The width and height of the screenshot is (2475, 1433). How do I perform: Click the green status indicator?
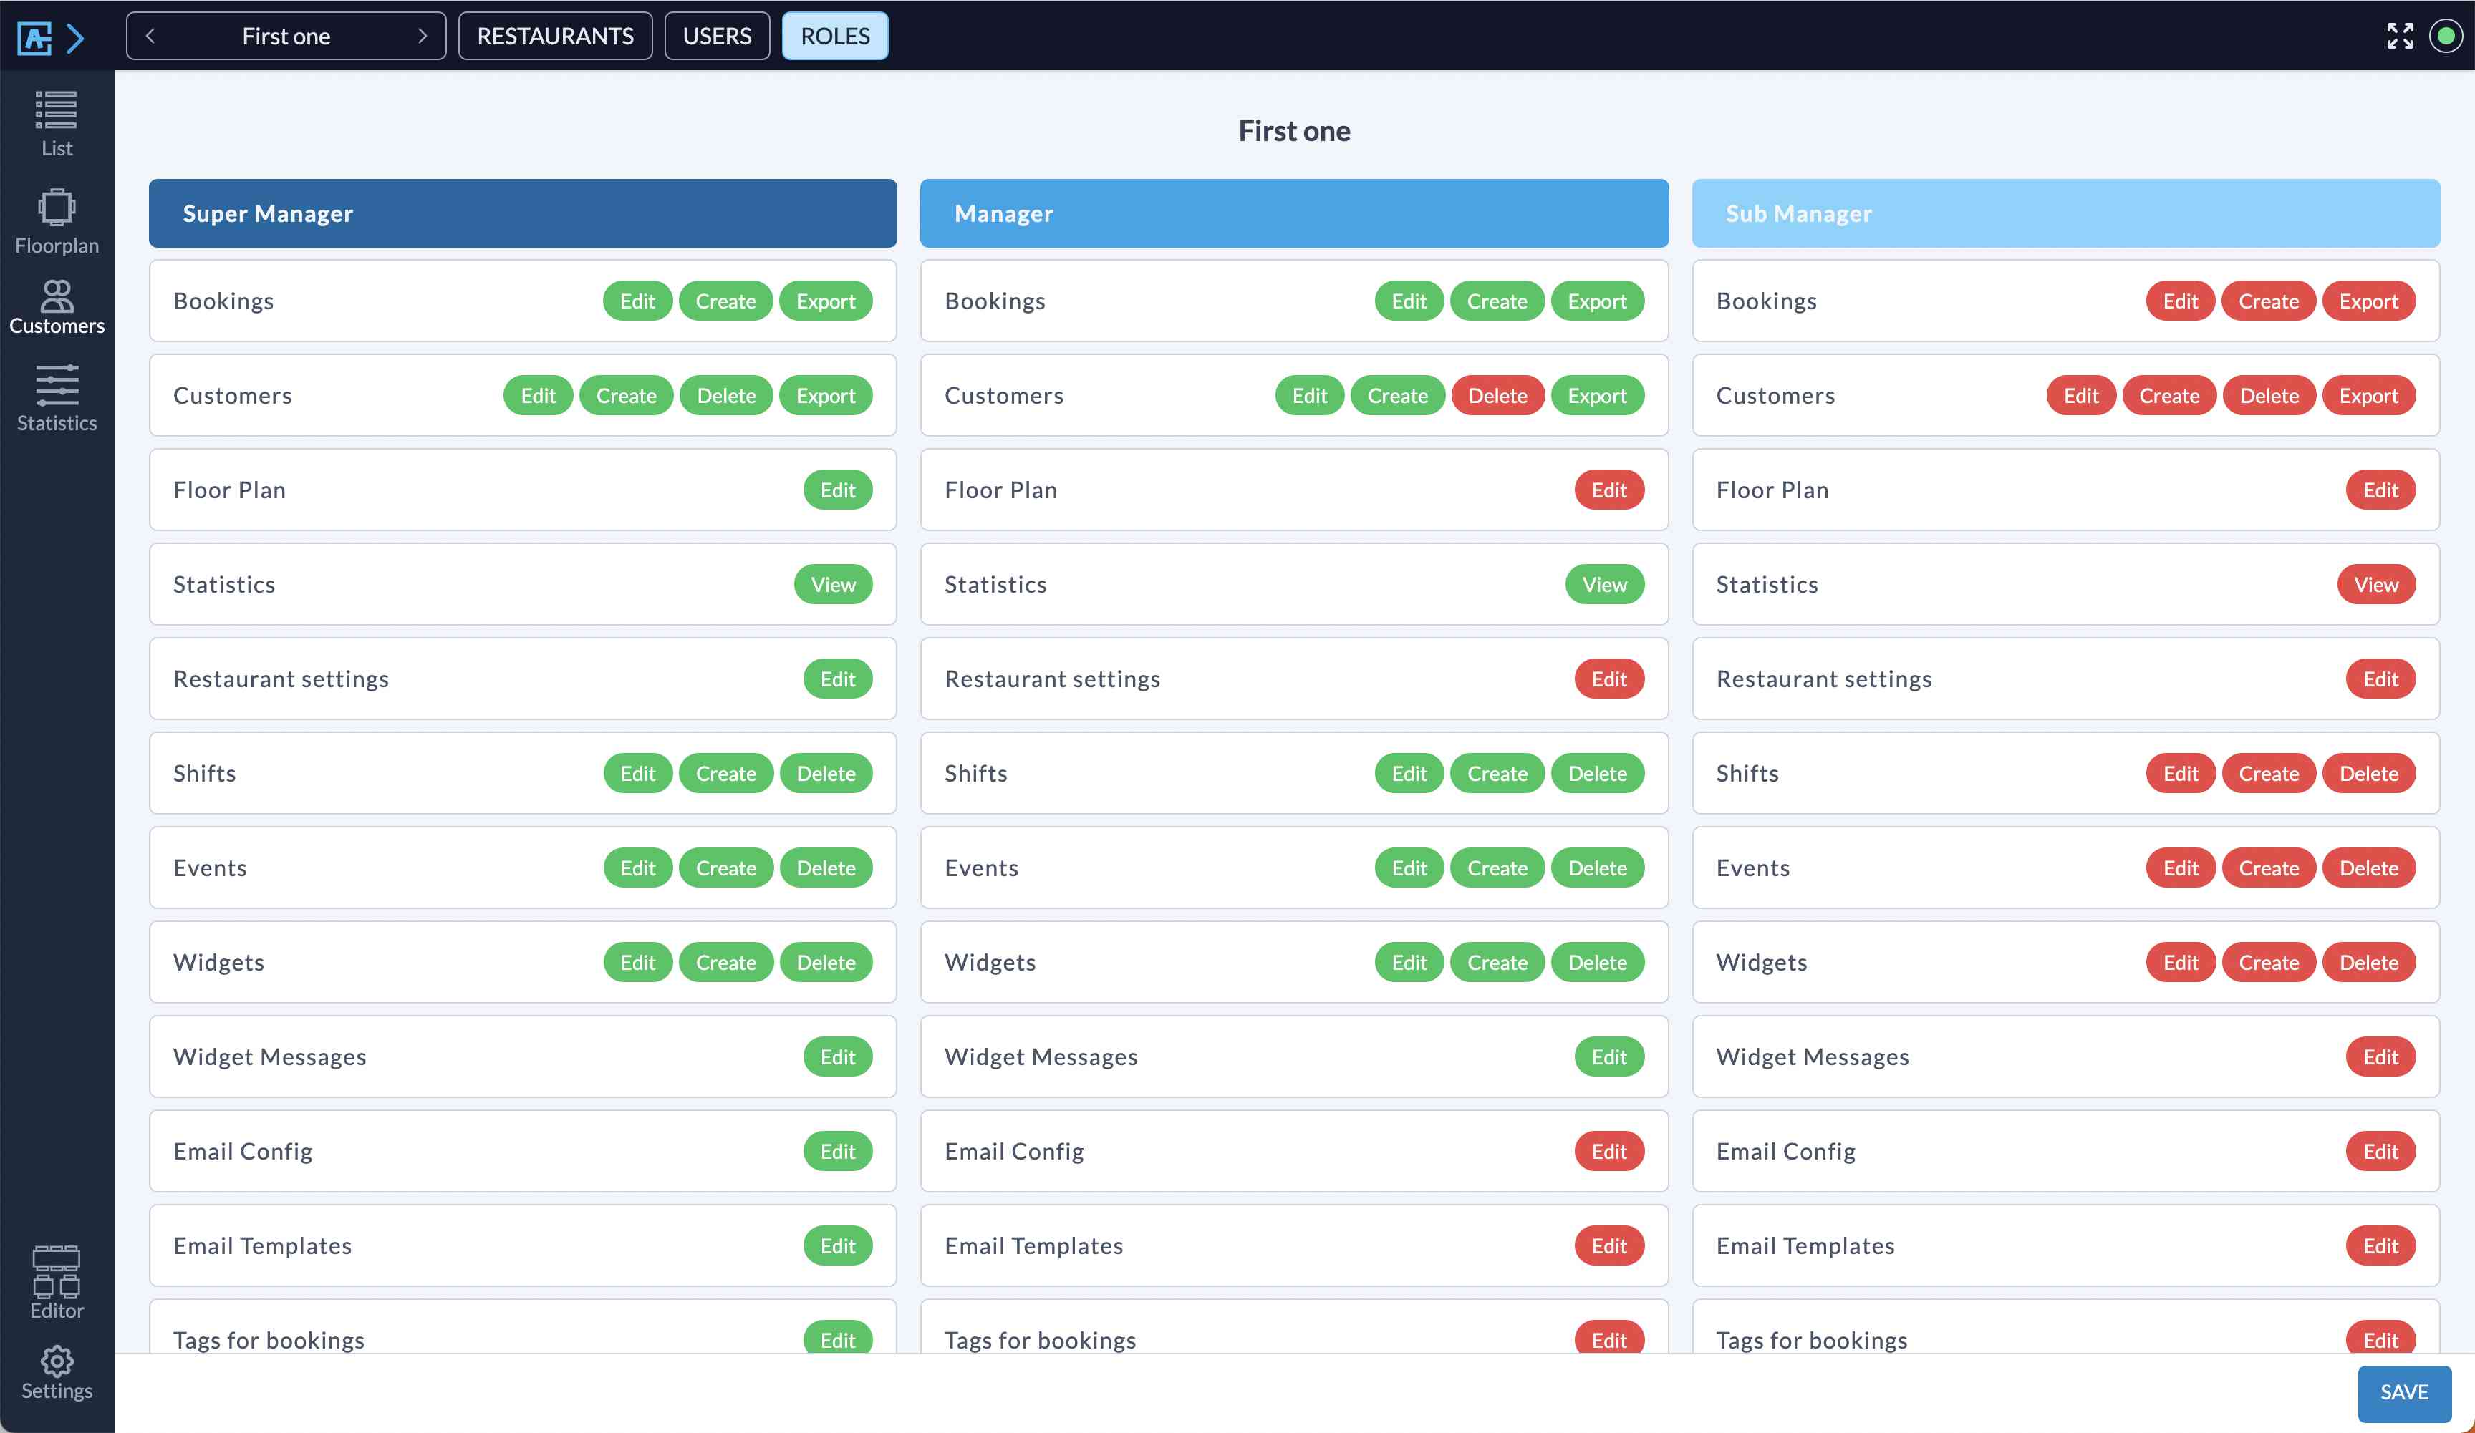tap(2446, 37)
